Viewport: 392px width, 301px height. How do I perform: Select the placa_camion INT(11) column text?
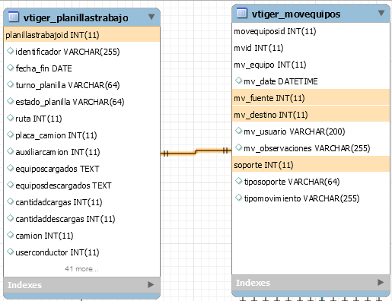click(x=56, y=135)
